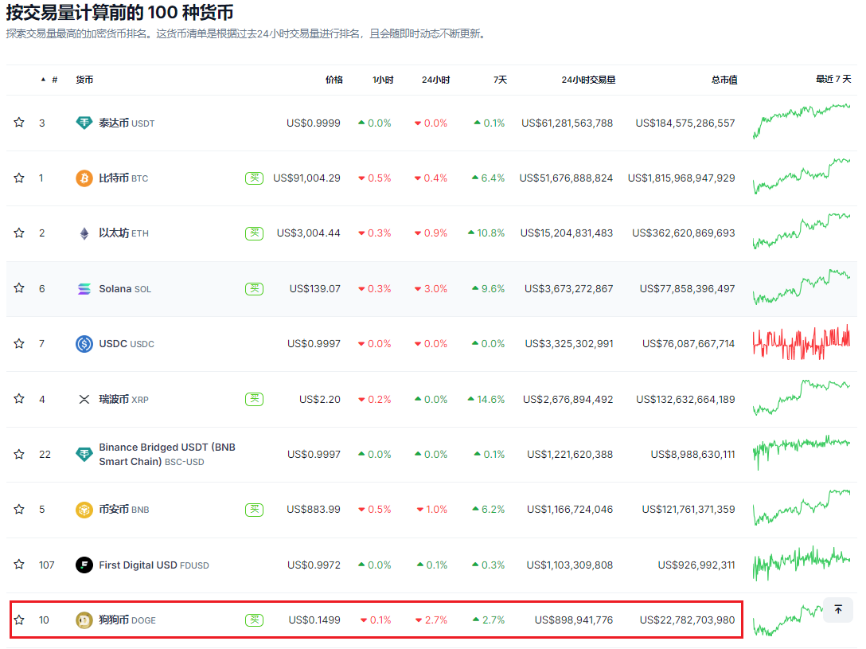Click the First Digital USD black logo

84,565
